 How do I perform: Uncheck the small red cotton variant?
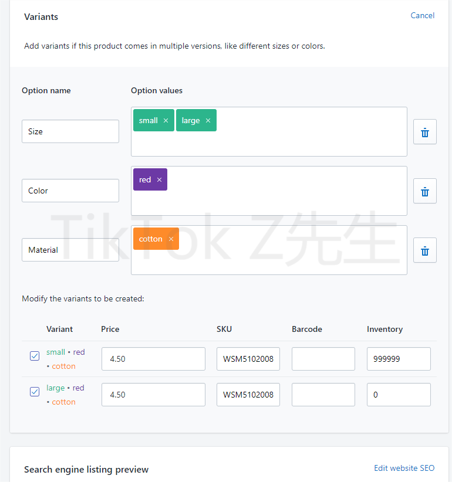(x=35, y=356)
